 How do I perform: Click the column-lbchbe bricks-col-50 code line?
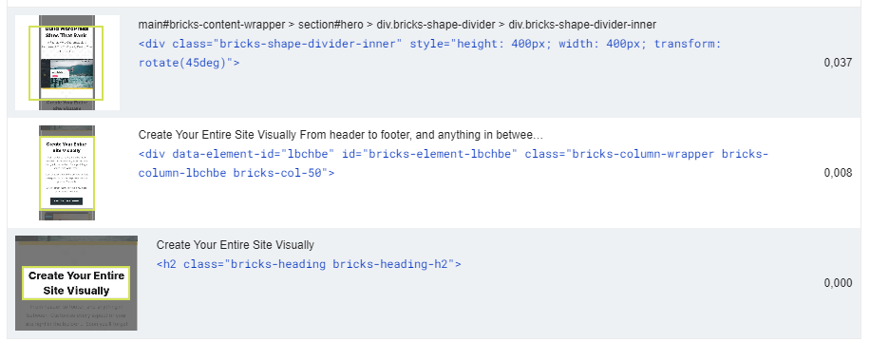[236, 173]
